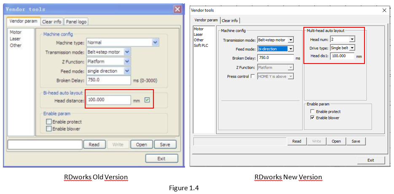Select Motor in old version list
Screen dimensions: 394x194
click(x=16, y=32)
